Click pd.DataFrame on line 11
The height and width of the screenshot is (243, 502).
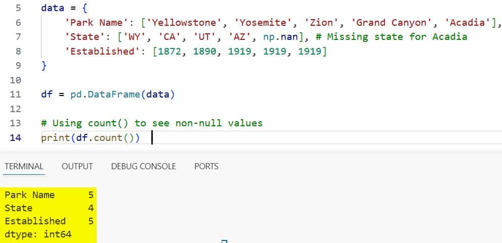[x=105, y=94]
